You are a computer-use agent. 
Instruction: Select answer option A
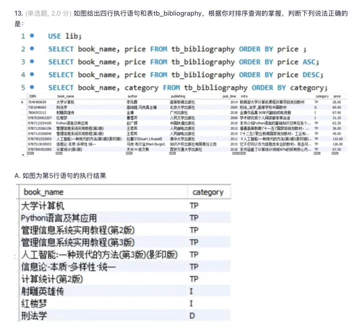point(60,175)
